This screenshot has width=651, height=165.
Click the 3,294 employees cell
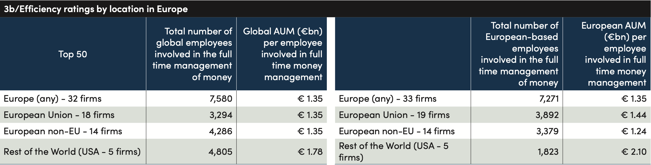point(221,115)
